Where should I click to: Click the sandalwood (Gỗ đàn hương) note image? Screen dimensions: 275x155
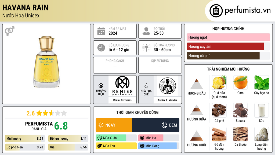[219, 134]
